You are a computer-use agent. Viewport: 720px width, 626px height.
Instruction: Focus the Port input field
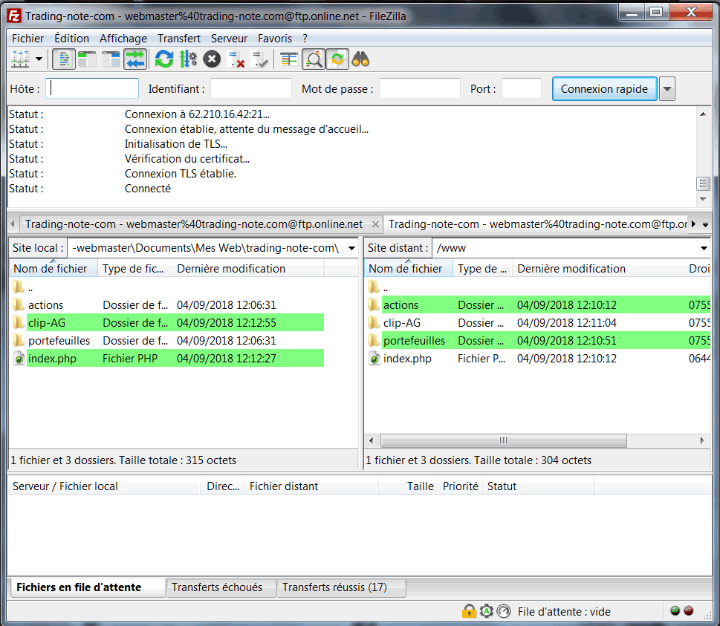click(x=522, y=88)
